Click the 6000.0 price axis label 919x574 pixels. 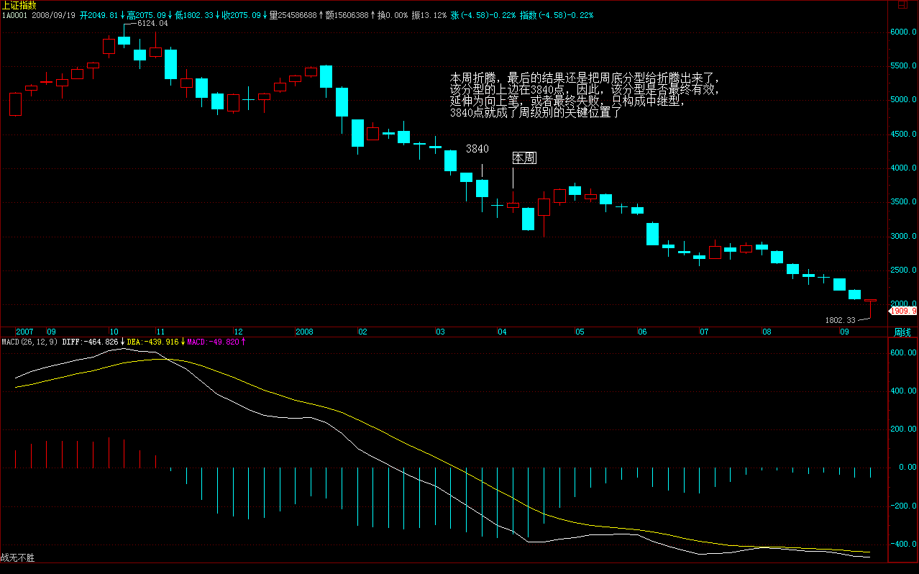coord(903,32)
